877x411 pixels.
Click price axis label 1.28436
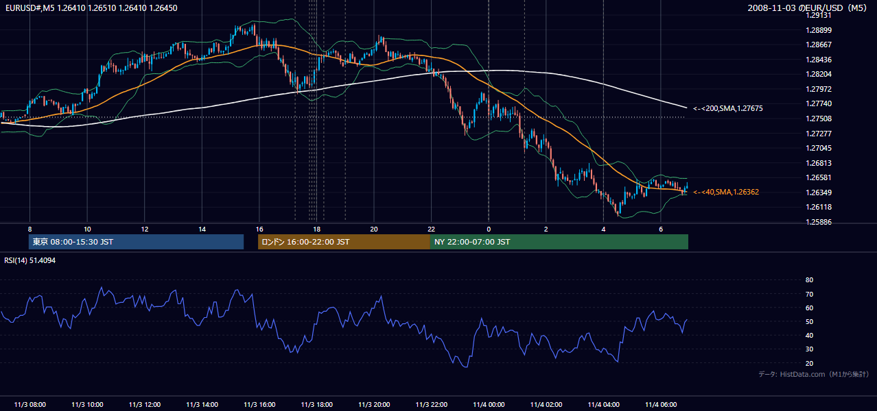pos(818,60)
